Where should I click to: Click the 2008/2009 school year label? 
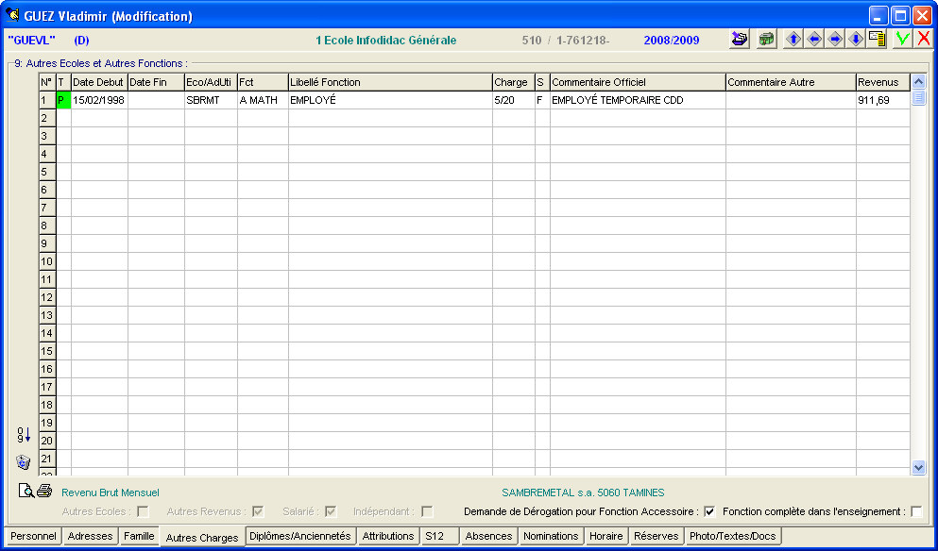[672, 41]
